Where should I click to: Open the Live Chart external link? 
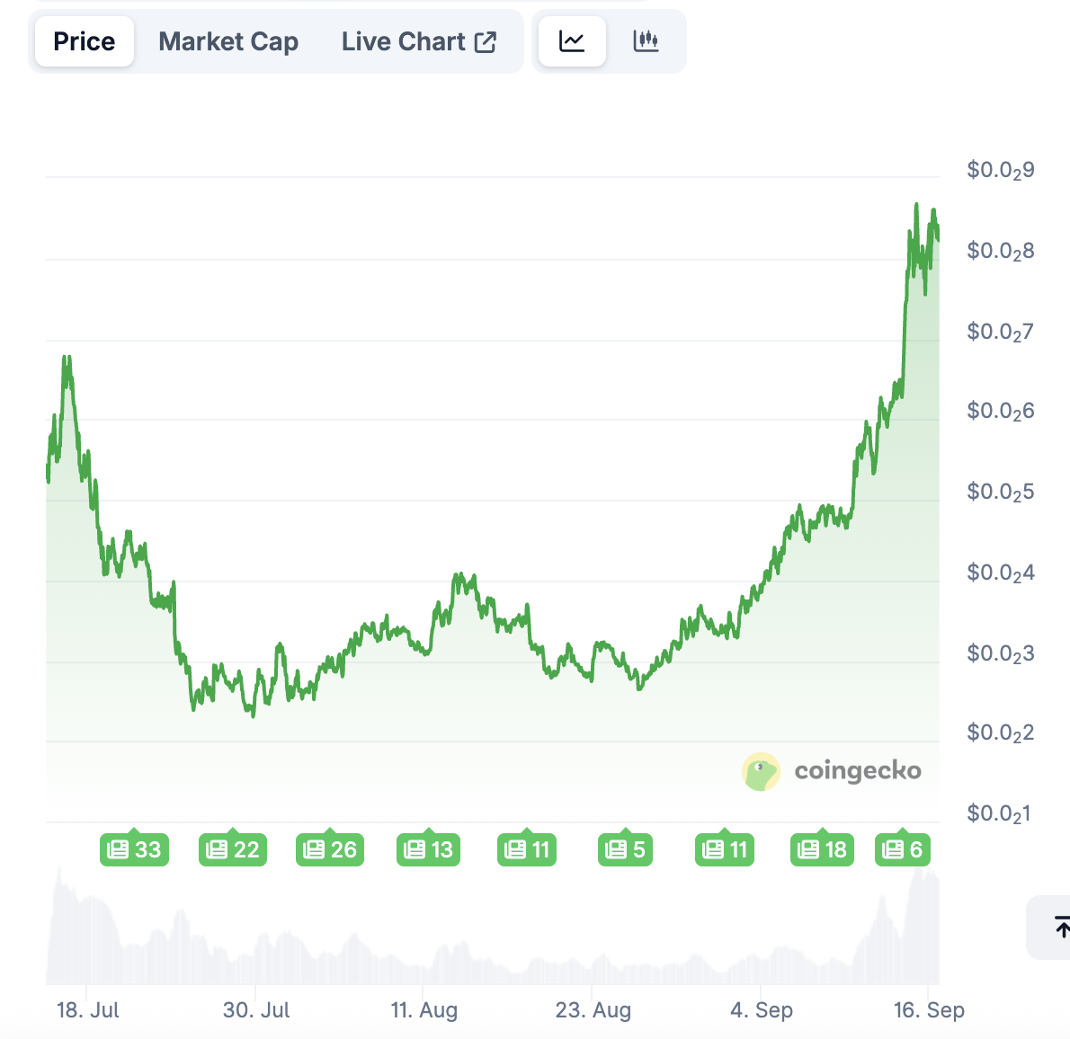[419, 41]
